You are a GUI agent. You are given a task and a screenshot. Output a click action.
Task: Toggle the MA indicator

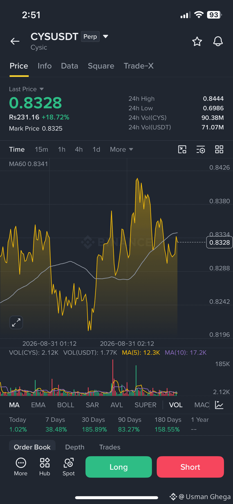click(x=14, y=405)
